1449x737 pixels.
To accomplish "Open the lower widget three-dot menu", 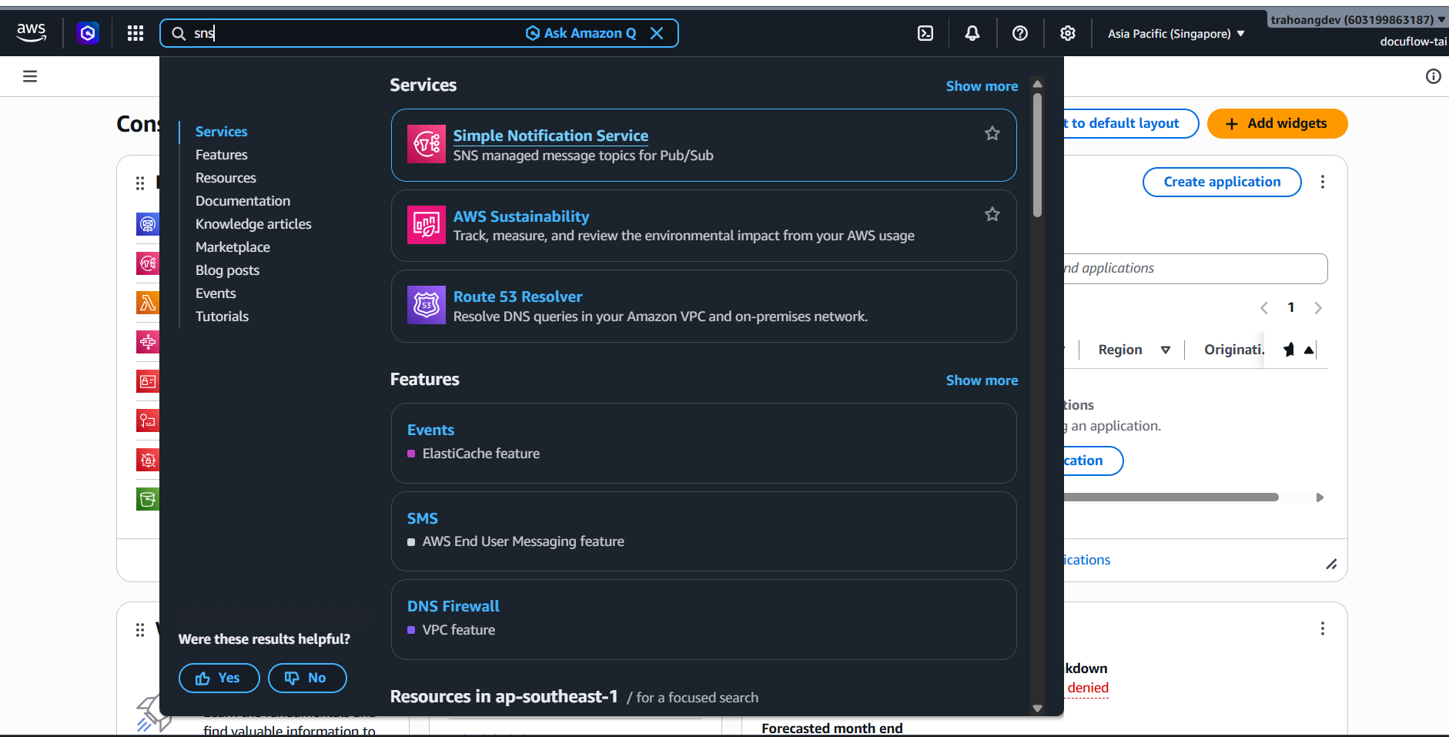I will (1323, 628).
